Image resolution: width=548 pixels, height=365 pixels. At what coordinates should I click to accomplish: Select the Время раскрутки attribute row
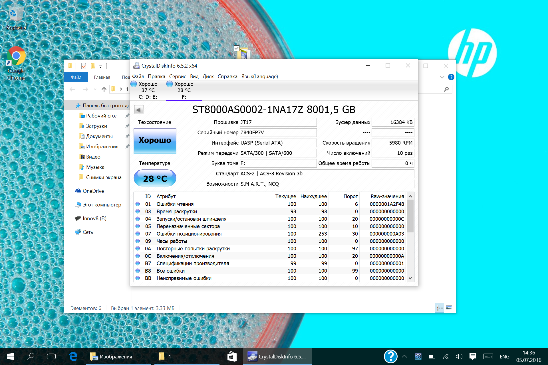point(270,212)
